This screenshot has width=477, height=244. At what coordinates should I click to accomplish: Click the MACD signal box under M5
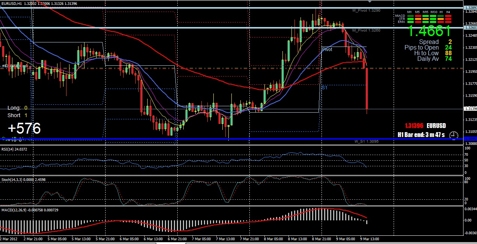(x=418, y=16)
